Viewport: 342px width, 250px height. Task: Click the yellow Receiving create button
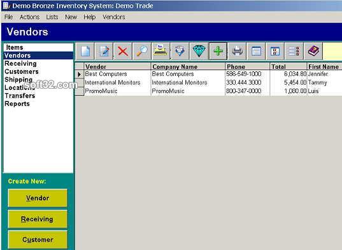tap(38, 219)
